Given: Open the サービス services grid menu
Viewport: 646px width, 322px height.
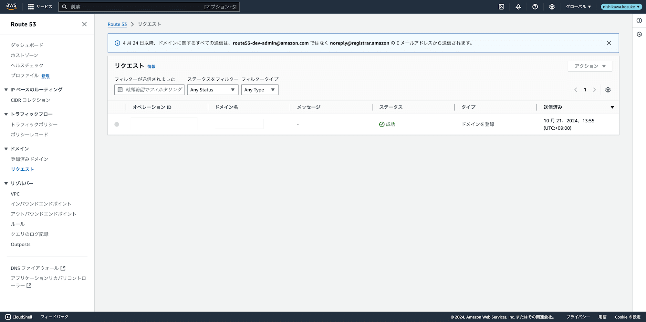Looking at the screenshot, I should pyautogui.click(x=40, y=7).
